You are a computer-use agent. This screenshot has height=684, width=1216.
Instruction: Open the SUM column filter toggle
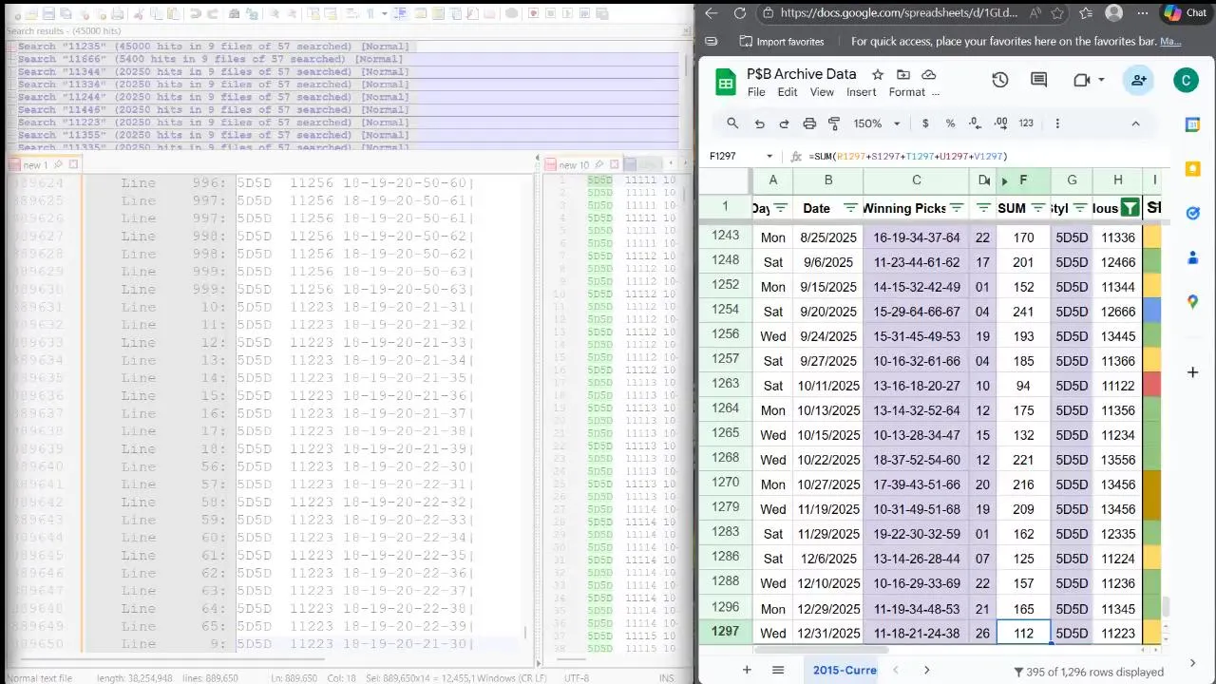1038,208
